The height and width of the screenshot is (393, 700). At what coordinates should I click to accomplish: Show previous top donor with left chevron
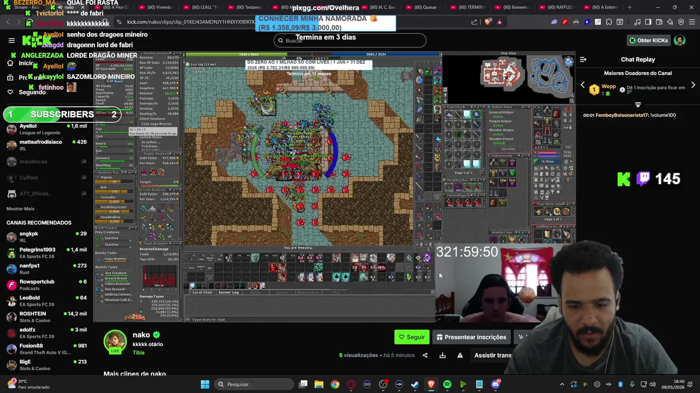point(582,85)
